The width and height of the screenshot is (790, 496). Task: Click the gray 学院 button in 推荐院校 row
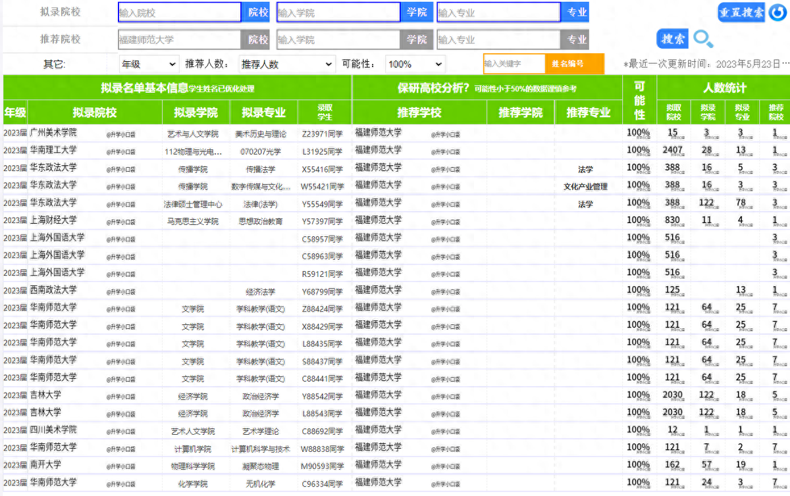point(417,39)
